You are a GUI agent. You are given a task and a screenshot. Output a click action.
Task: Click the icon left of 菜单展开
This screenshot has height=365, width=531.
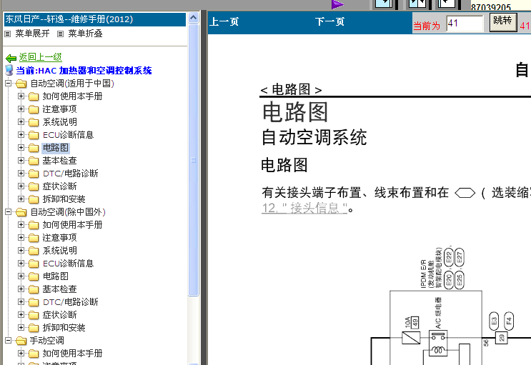point(7,34)
